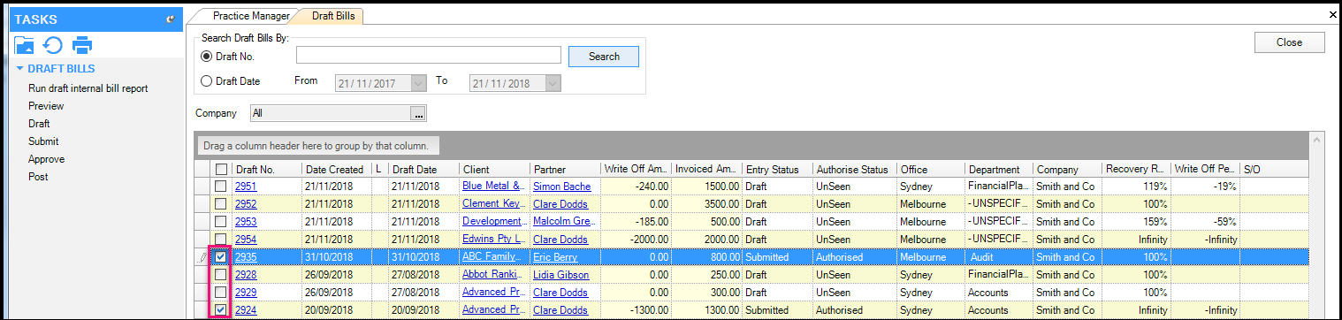Image resolution: width=1342 pixels, height=320 pixels.
Task: Open Company selector ellipsis button
Action: click(419, 113)
